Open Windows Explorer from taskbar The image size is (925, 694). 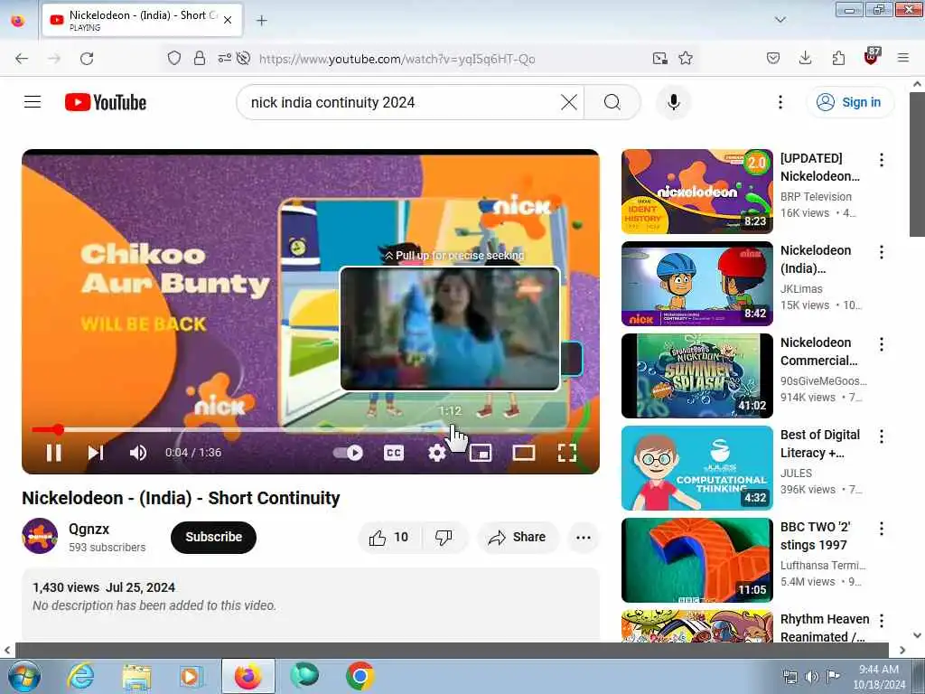coord(136,676)
